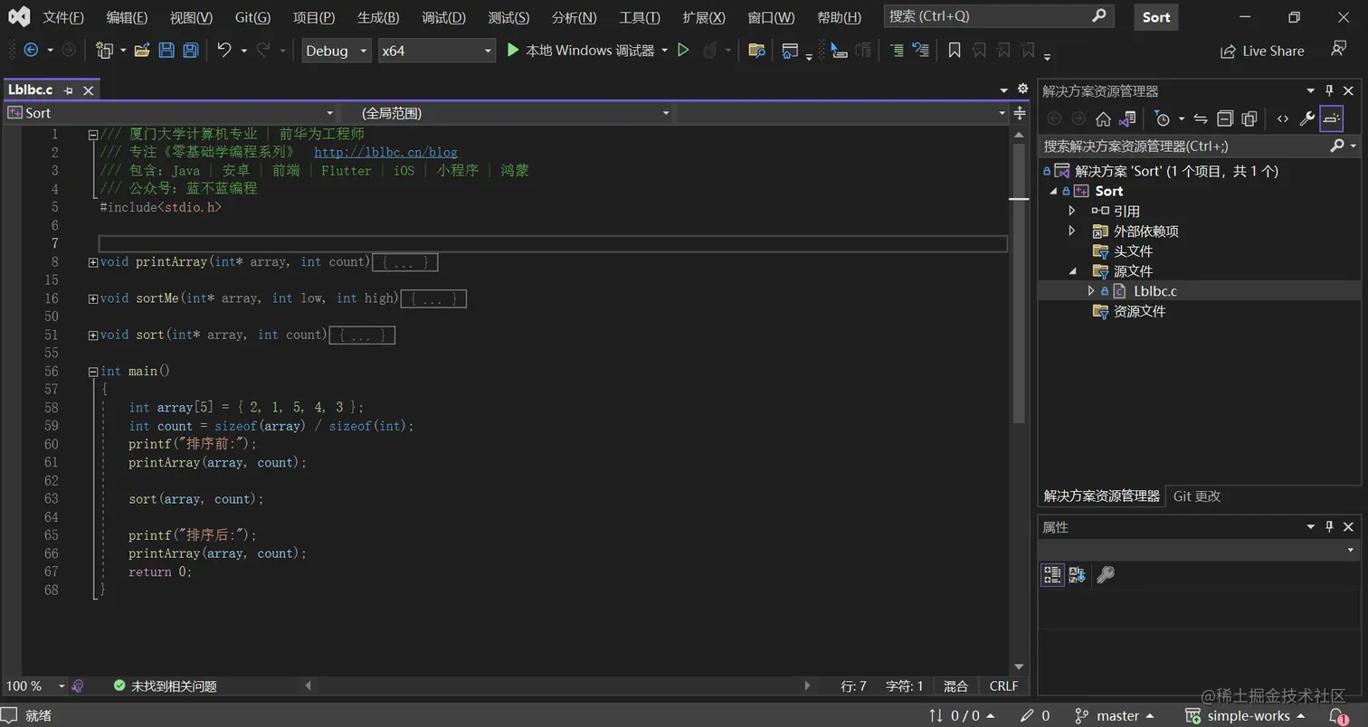
Task: Click the Home icon in Solution Explorer
Action: click(1103, 118)
